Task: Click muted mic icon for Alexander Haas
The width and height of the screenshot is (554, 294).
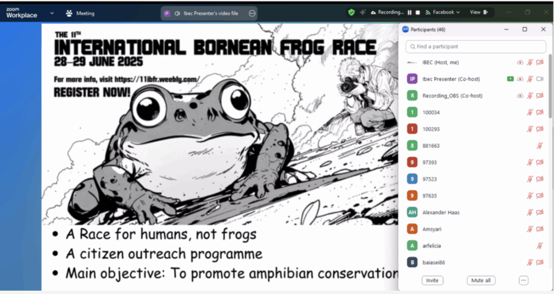Action: pos(530,212)
